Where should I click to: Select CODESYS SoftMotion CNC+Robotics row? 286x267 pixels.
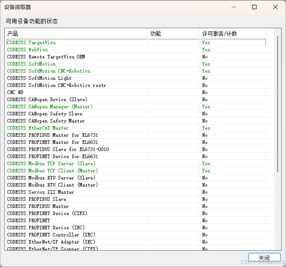pos(136,71)
